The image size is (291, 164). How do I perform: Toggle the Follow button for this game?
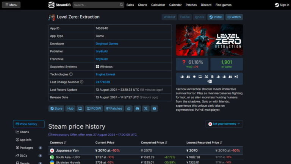pos(185,17)
